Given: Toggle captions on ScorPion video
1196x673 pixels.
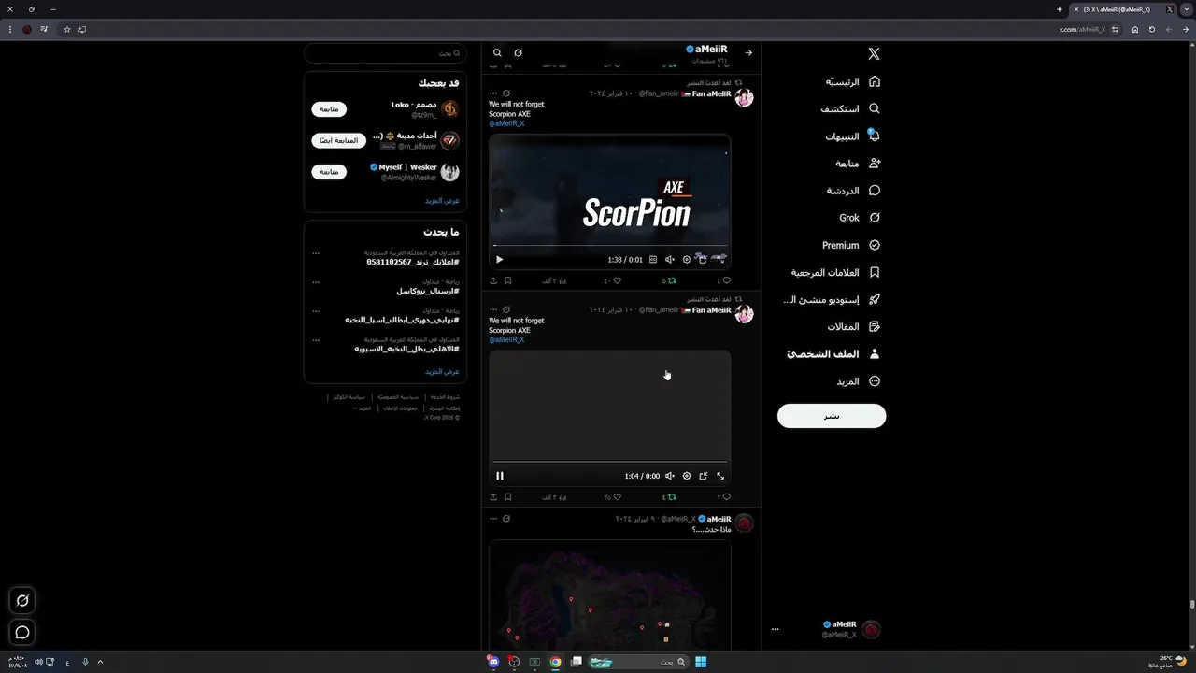Looking at the screenshot, I should pos(653,260).
